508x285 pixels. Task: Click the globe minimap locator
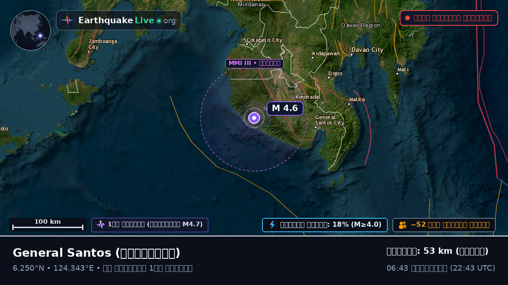[x=30, y=30]
